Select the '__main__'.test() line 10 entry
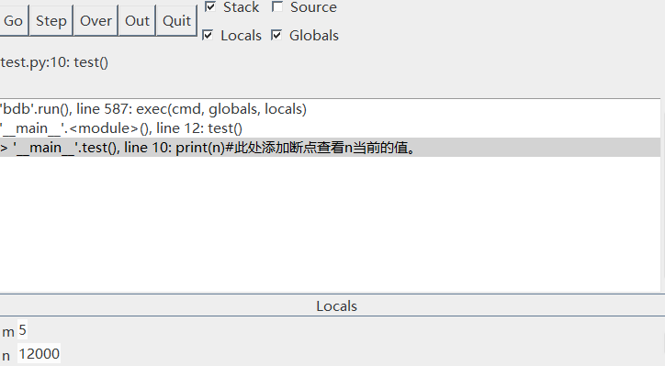Viewport: 665px width, 366px height. click(330, 148)
